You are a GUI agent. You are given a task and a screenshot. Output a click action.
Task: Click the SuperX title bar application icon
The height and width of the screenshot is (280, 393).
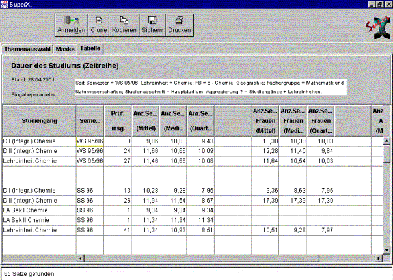(x=5, y=4)
